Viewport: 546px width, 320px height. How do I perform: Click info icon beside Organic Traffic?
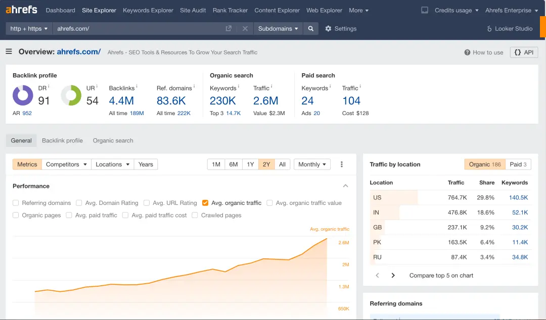pyautogui.click(x=271, y=86)
